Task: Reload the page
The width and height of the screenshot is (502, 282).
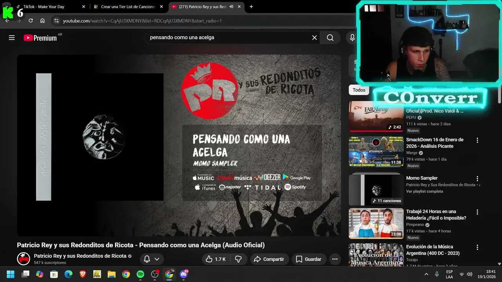Action: 31,21
